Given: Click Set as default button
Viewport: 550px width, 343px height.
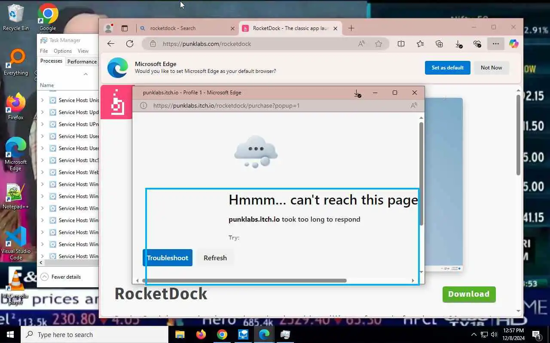Looking at the screenshot, I should pos(448,68).
